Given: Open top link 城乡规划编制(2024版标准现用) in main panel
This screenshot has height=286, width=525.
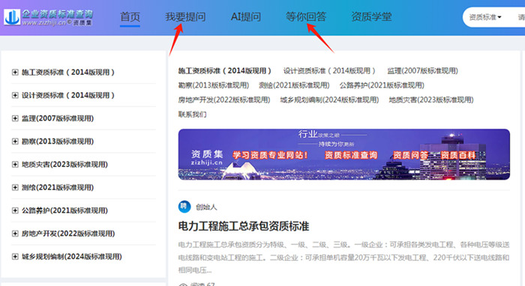Looking at the screenshot, I should [x=329, y=100].
